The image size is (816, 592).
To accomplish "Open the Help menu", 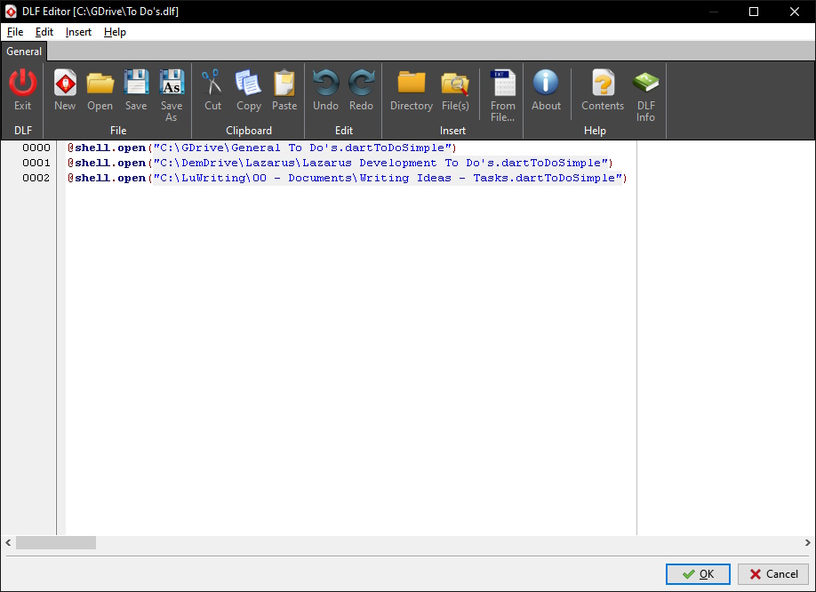I will click(x=115, y=32).
